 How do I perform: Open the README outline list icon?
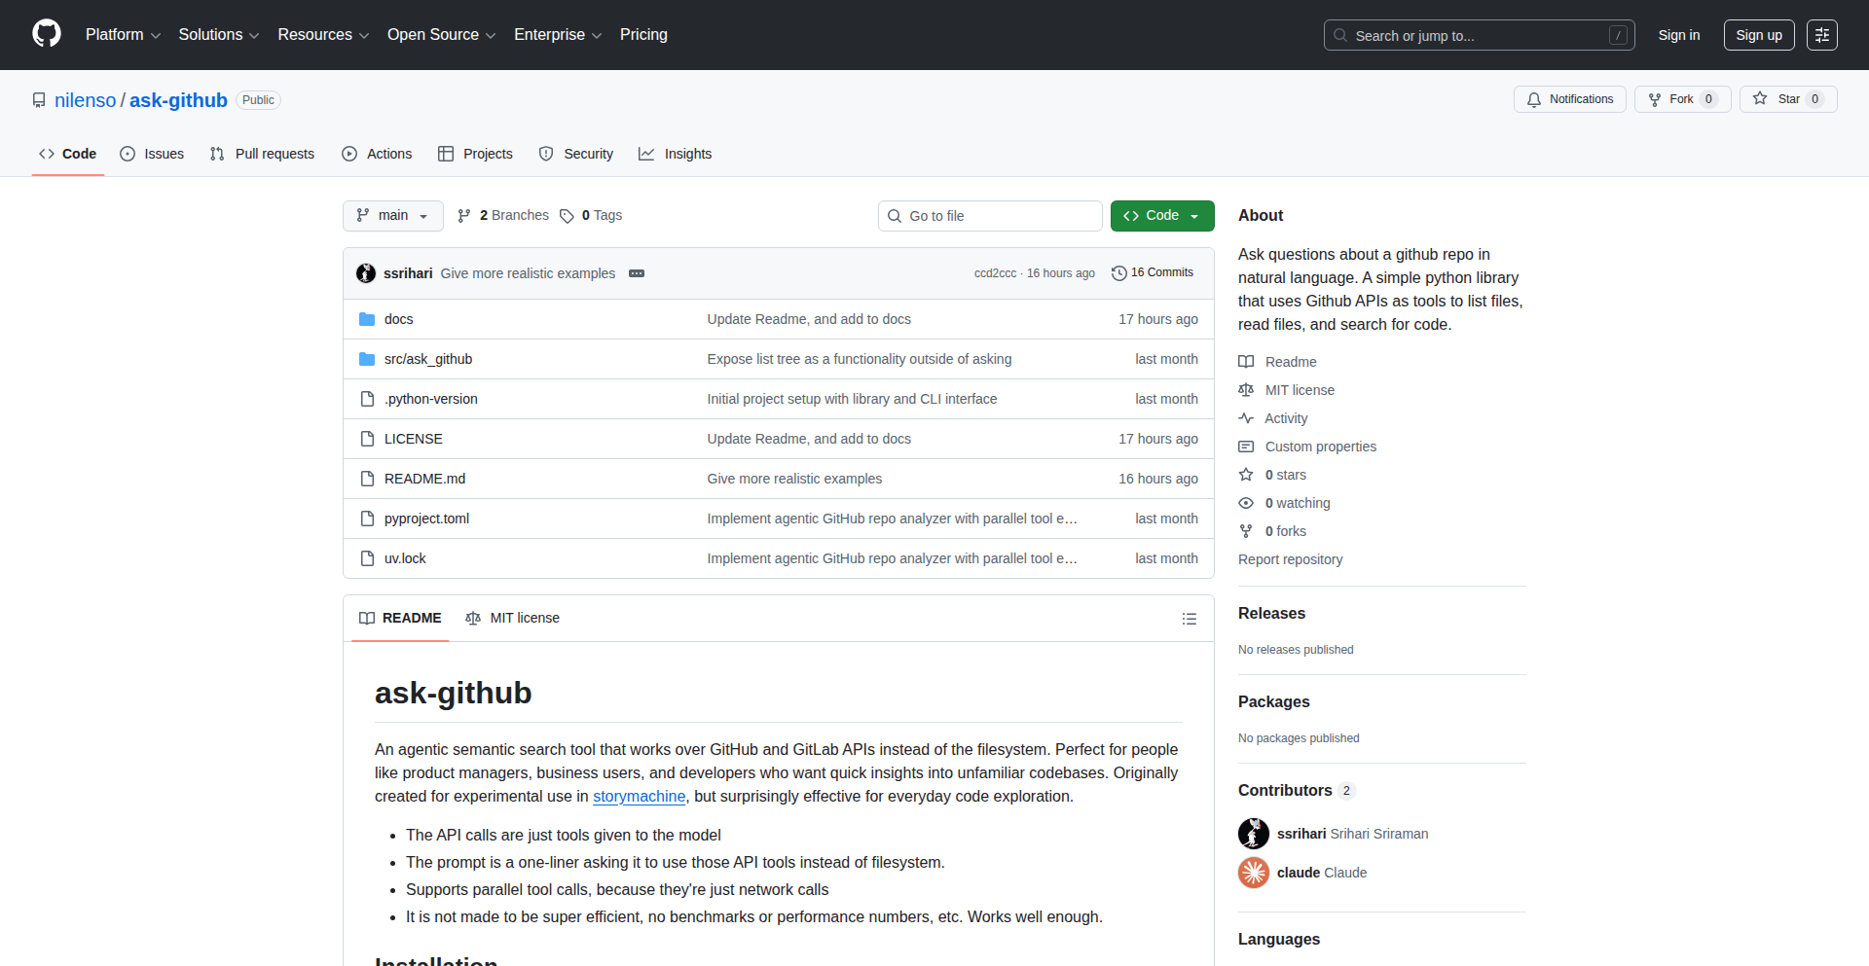(x=1190, y=618)
